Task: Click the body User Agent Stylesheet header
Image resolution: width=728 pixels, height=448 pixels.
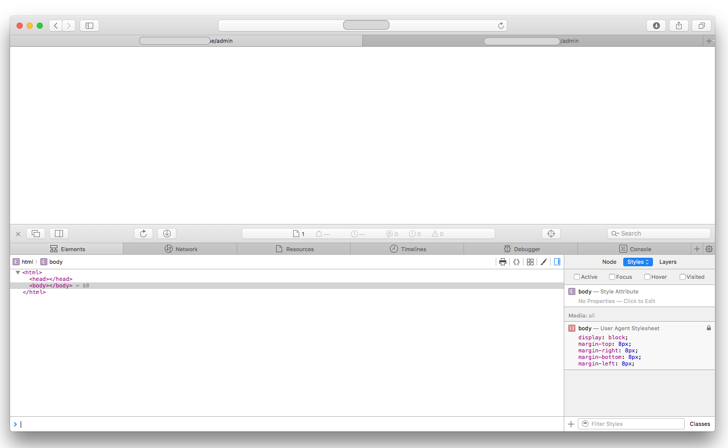Action: coord(619,328)
